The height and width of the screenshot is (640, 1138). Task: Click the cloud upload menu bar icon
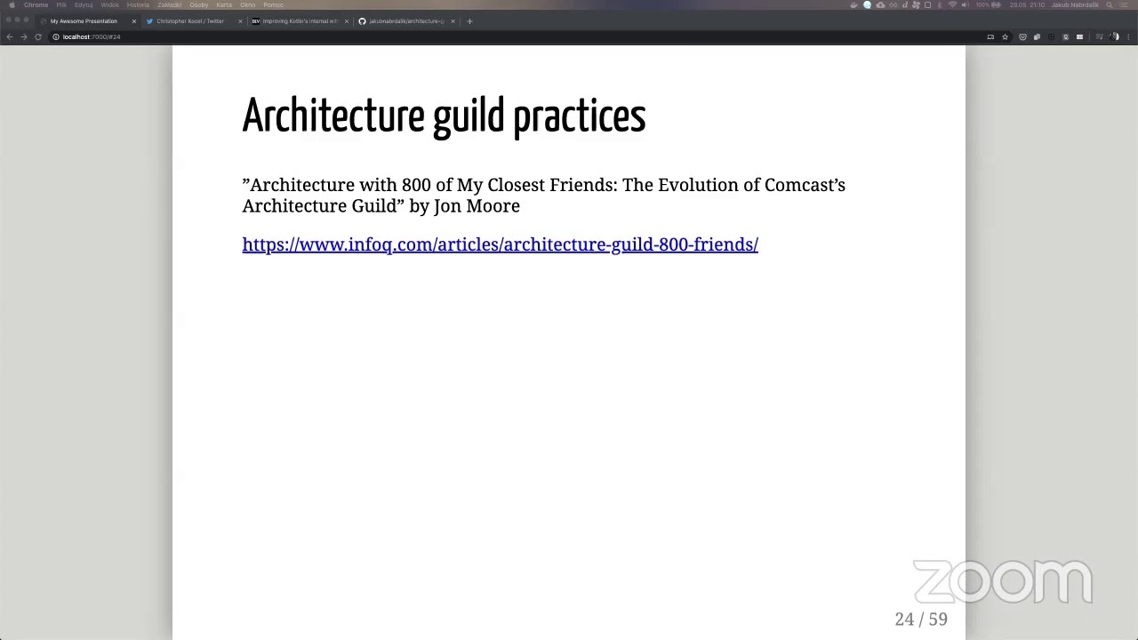(880, 4)
